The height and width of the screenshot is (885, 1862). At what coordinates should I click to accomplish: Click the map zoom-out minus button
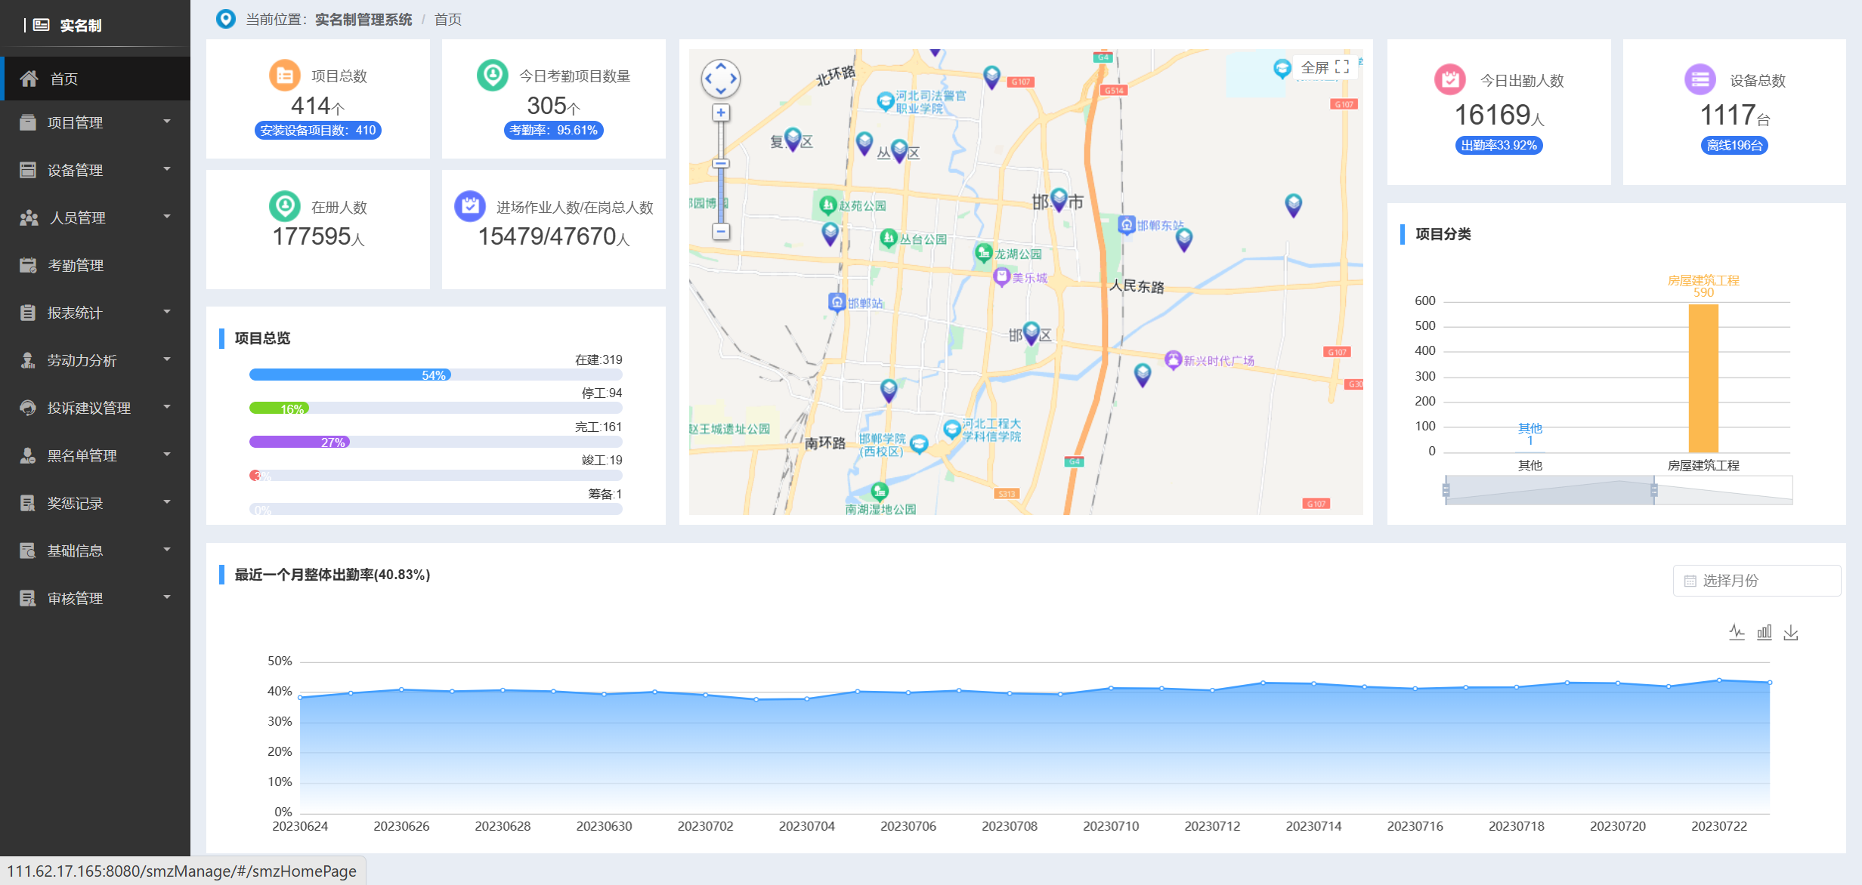(721, 232)
